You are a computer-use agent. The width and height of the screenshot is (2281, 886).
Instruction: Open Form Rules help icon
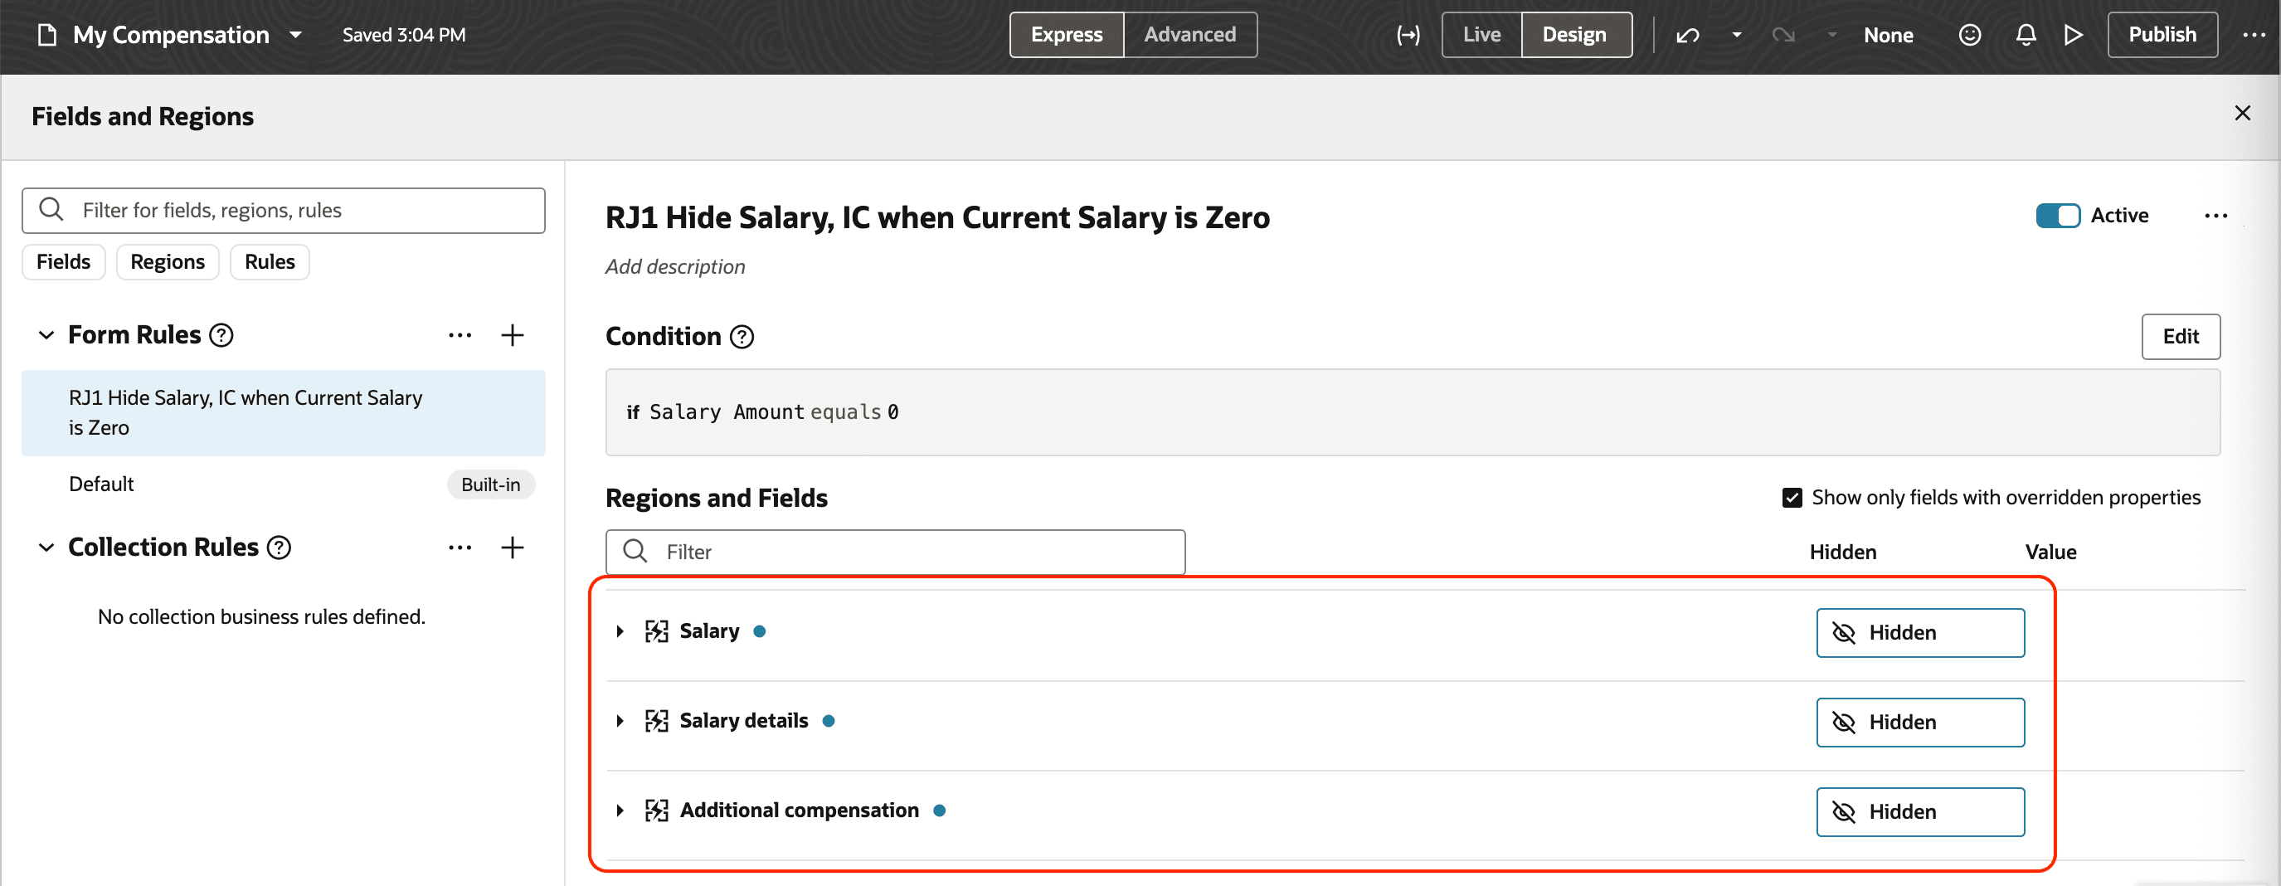pos(221,335)
